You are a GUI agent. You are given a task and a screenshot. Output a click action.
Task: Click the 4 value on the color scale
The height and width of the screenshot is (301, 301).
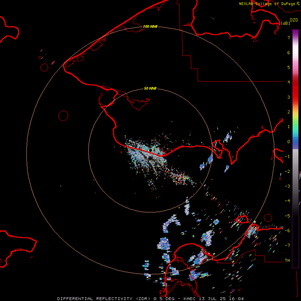pos(289,82)
